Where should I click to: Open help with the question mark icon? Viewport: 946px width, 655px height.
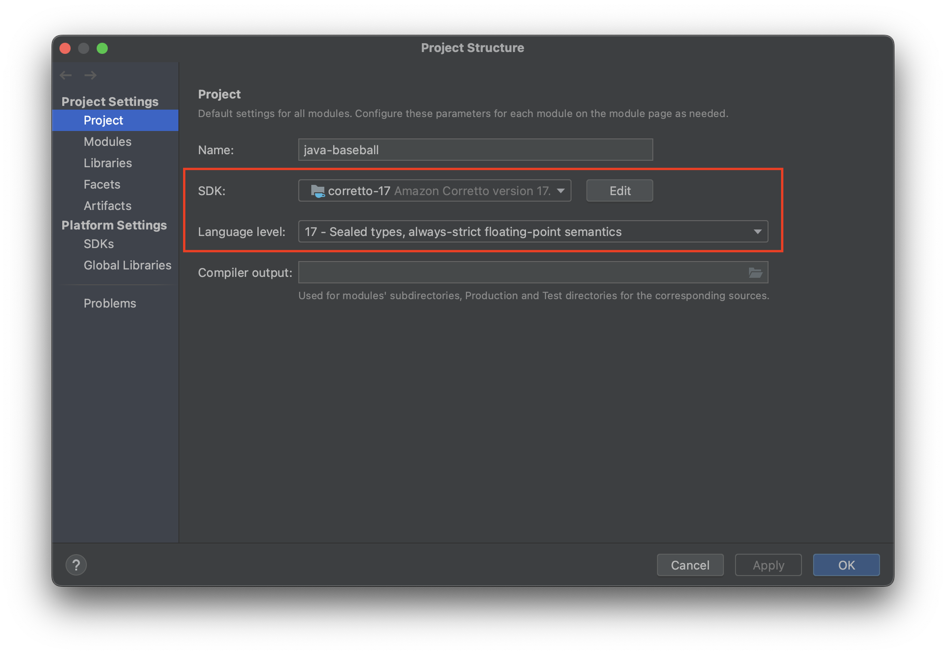[x=76, y=565]
